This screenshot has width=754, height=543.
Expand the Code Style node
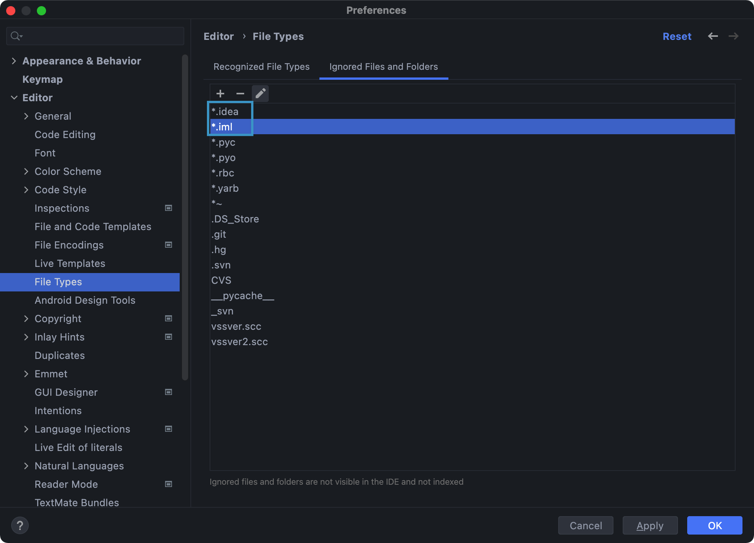click(x=26, y=190)
